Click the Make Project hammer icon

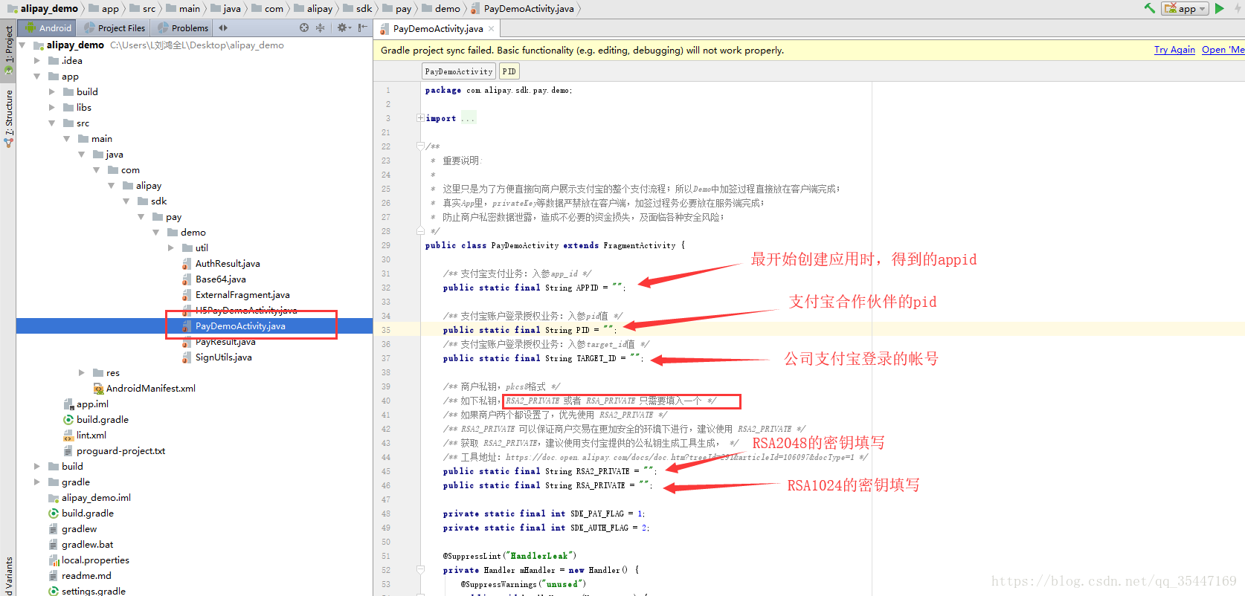click(x=1150, y=8)
